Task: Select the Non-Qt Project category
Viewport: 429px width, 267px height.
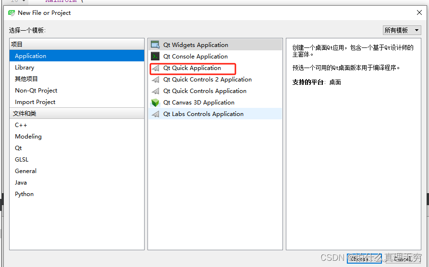Action: coord(77,91)
